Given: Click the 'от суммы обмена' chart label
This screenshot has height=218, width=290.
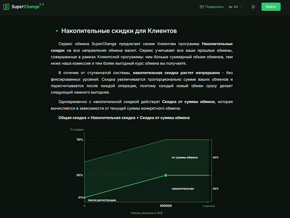Looking at the screenshot, I should point(185,157).
